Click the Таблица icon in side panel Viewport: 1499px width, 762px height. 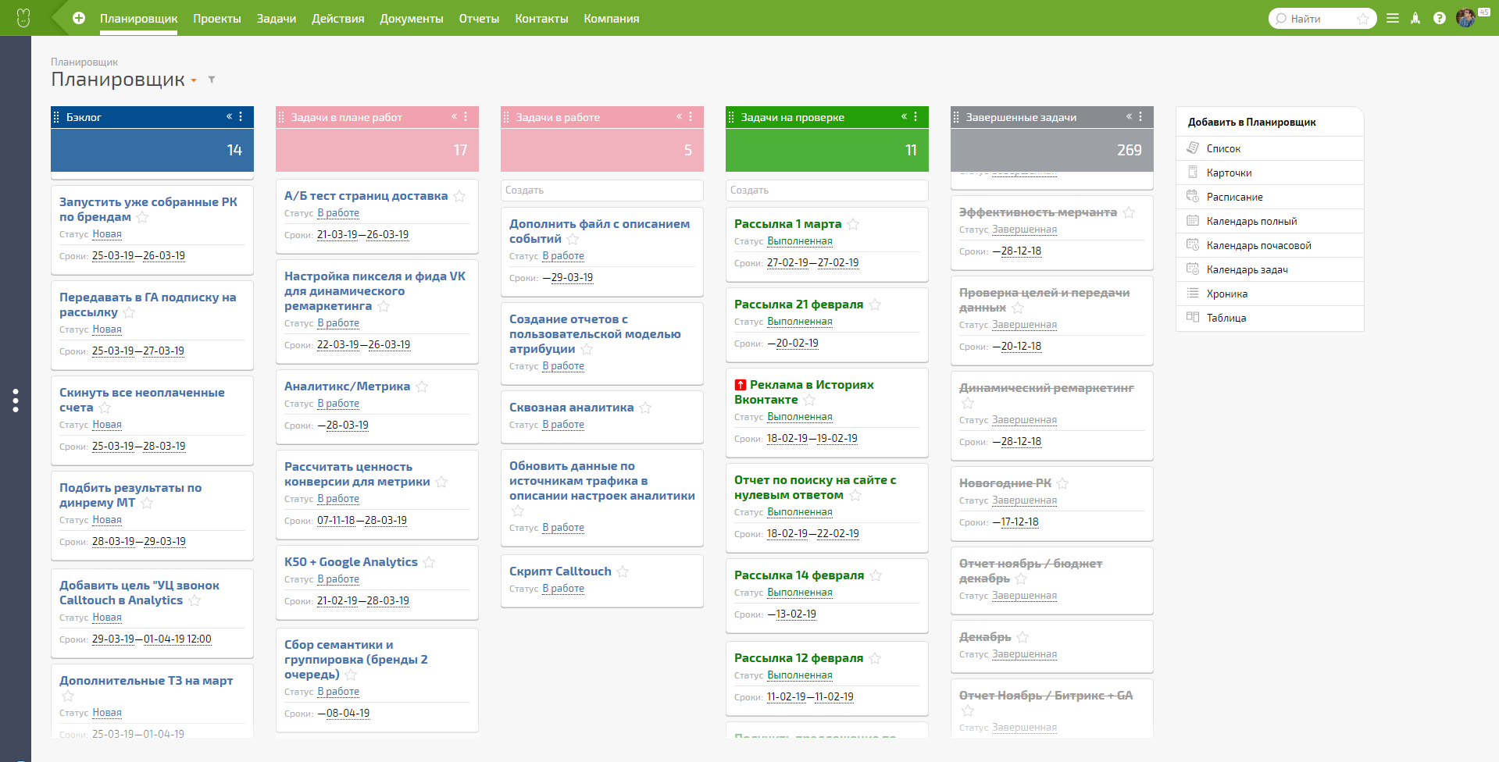(1193, 317)
